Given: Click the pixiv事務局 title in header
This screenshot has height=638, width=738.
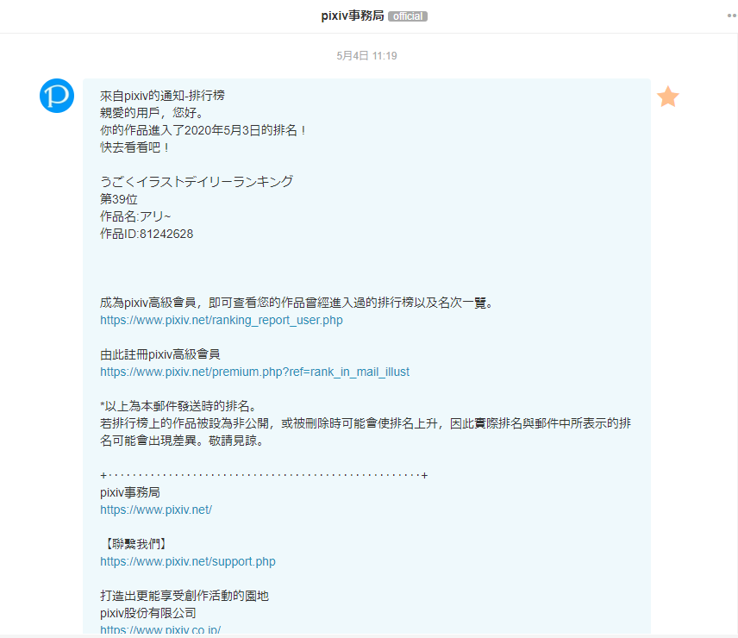Looking at the screenshot, I should coord(353,16).
